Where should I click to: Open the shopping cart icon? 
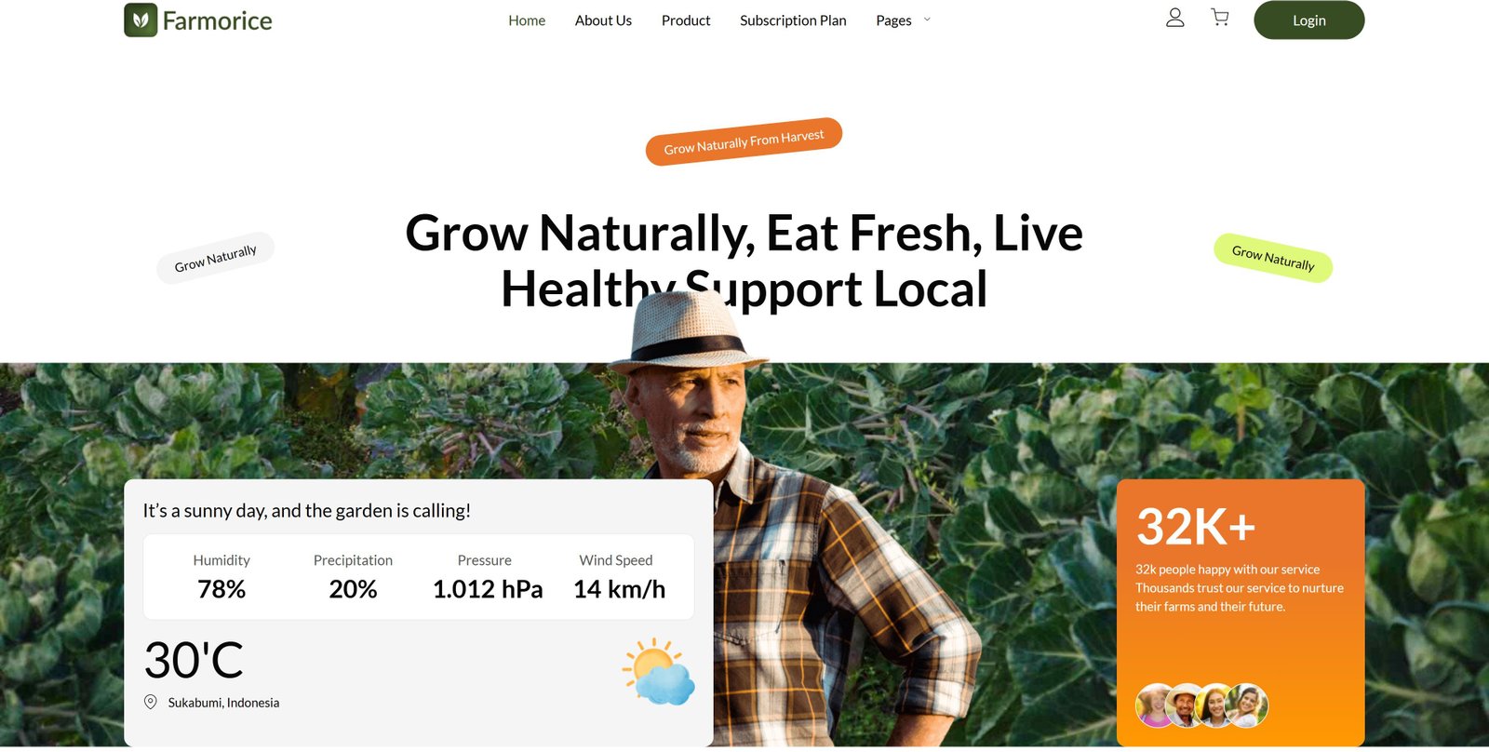tap(1220, 18)
